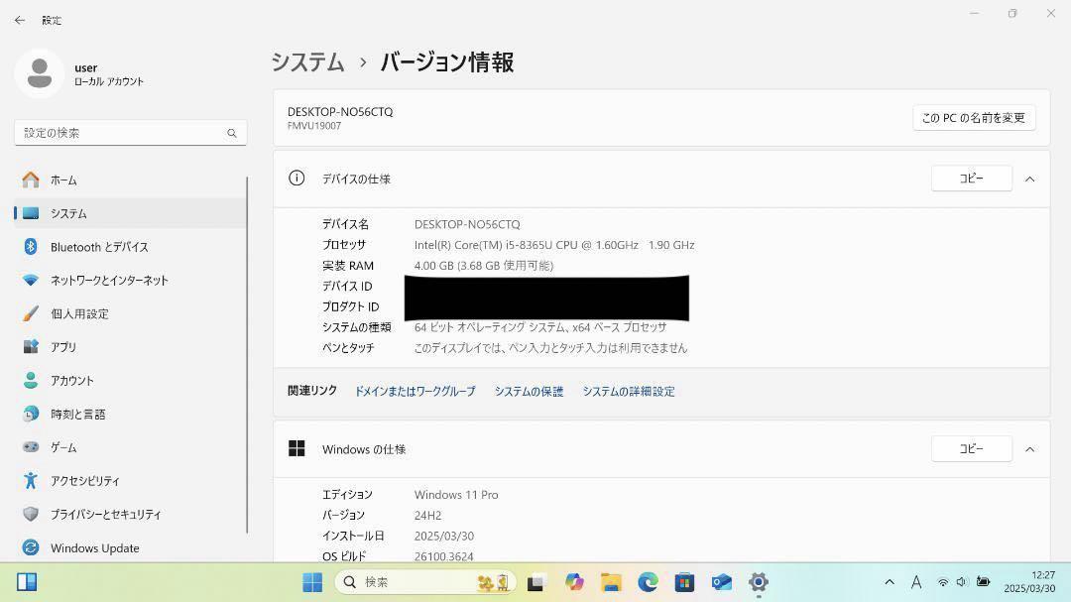Open Task View on the taskbar
Screen dimensions: 1071x602
pyautogui.click(x=535, y=583)
